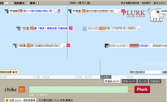Expand the ellipsis on the lower-left plurk with 21
The image size is (167, 102).
click(x=65, y=46)
